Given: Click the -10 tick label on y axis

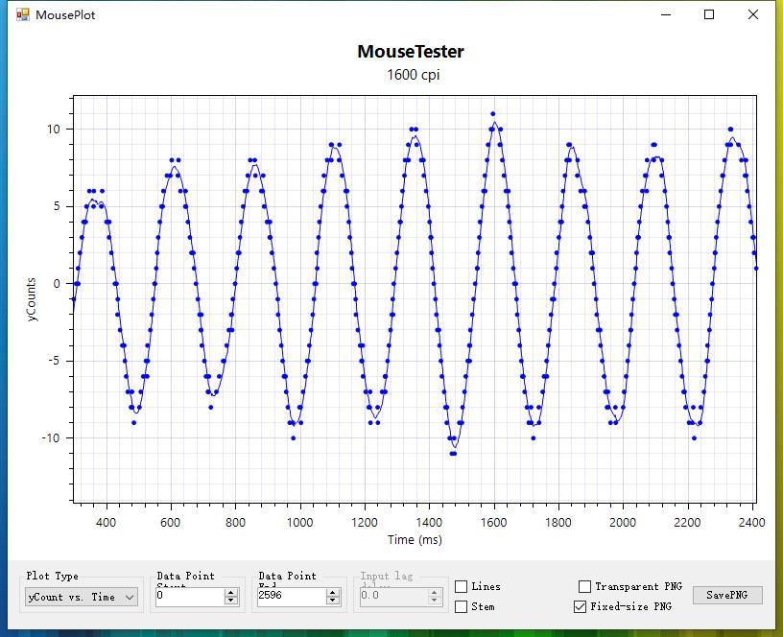Looking at the screenshot, I should (51, 438).
